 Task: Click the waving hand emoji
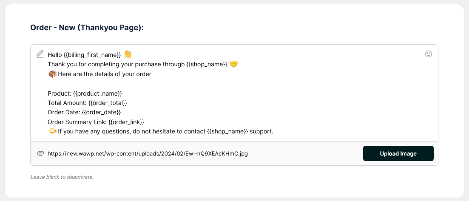[x=128, y=54]
